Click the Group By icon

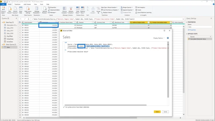[98, 10]
